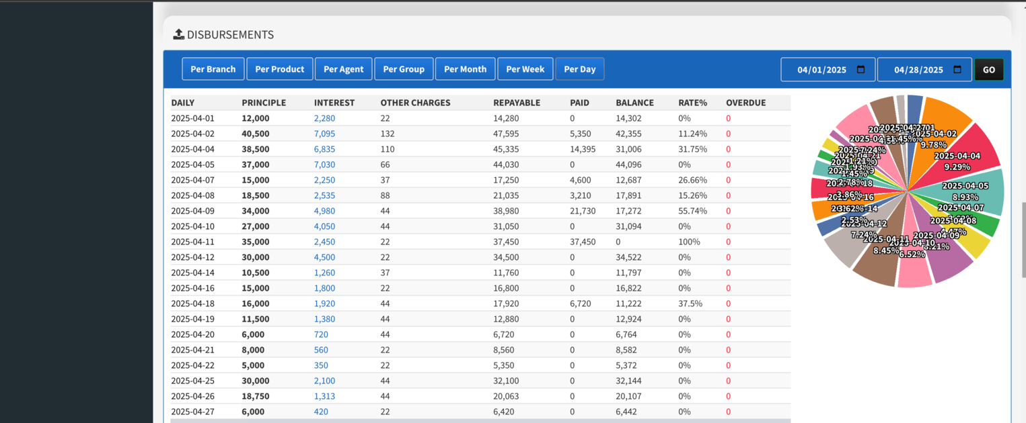This screenshot has height=423, width=1026.
Task: Open interest link 1,920 for 2025-04-18
Action: 324,303
